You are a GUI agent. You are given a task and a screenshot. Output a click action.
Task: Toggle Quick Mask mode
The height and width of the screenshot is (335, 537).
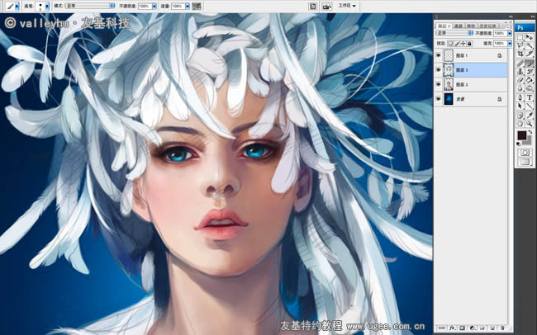pos(525,153)
